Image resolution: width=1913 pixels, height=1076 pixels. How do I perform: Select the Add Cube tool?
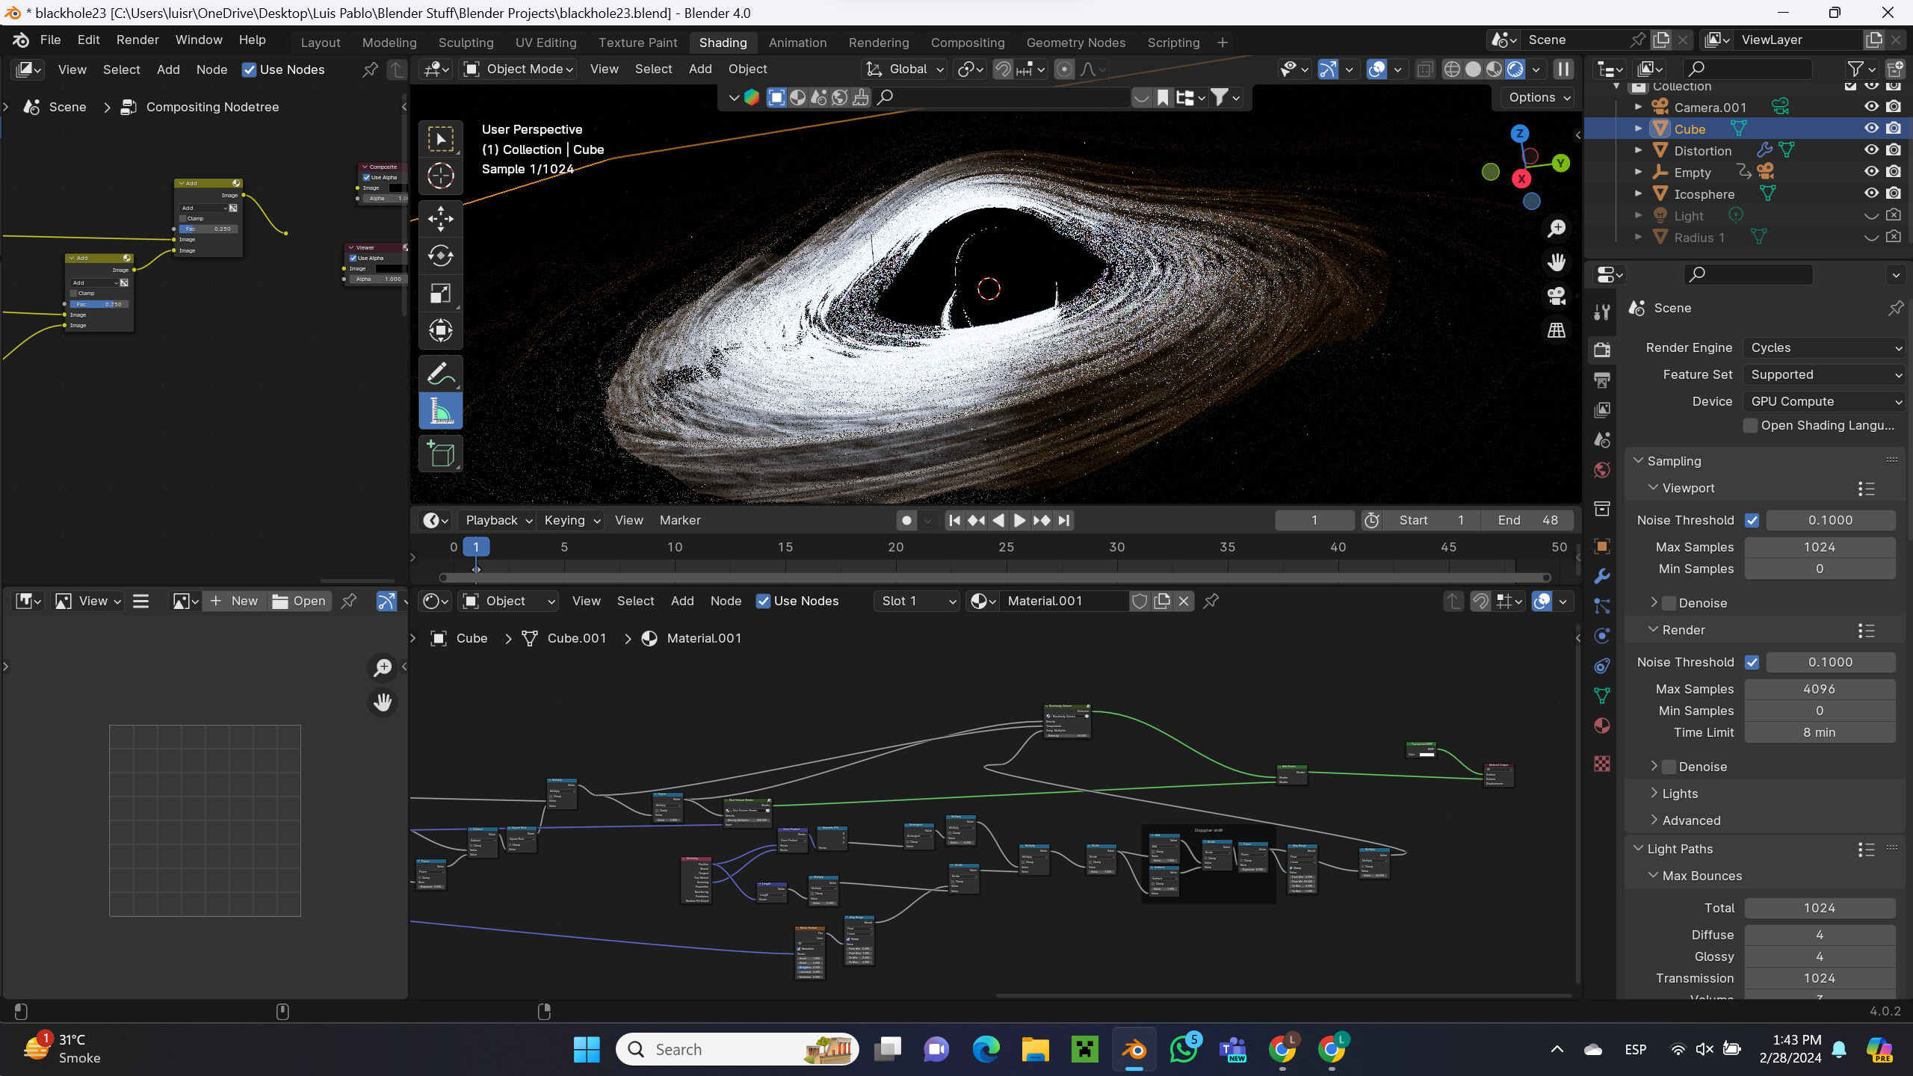[440, 454]
